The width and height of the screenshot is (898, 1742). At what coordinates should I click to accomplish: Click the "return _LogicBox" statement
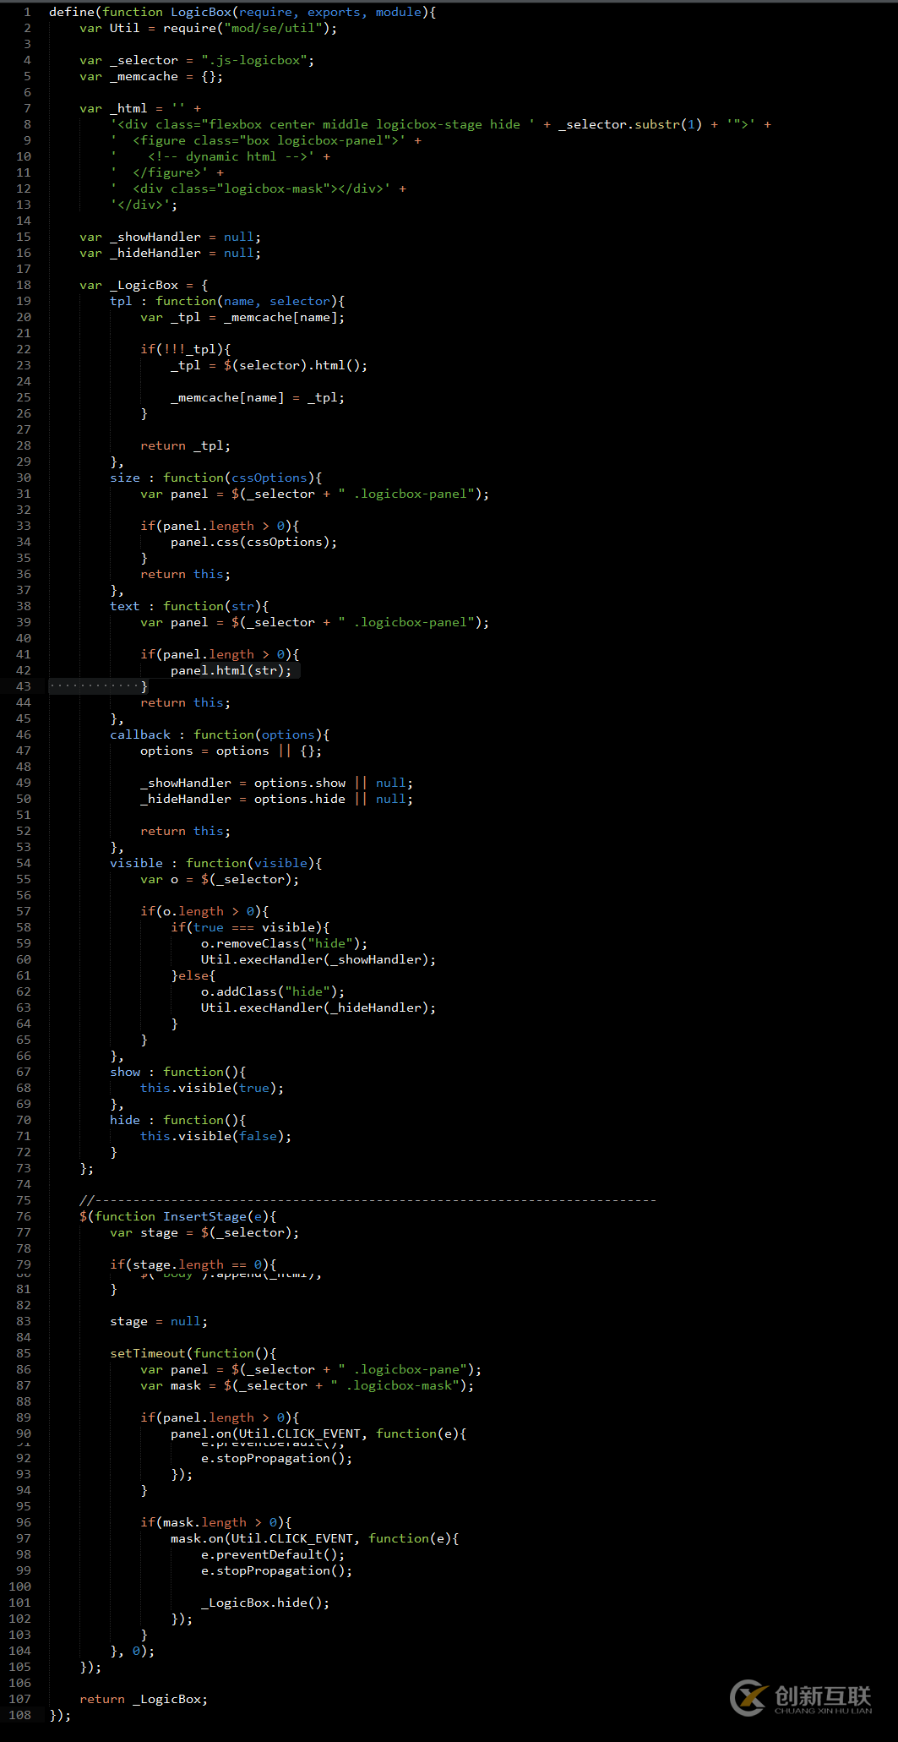click(x=144, y=1699)
